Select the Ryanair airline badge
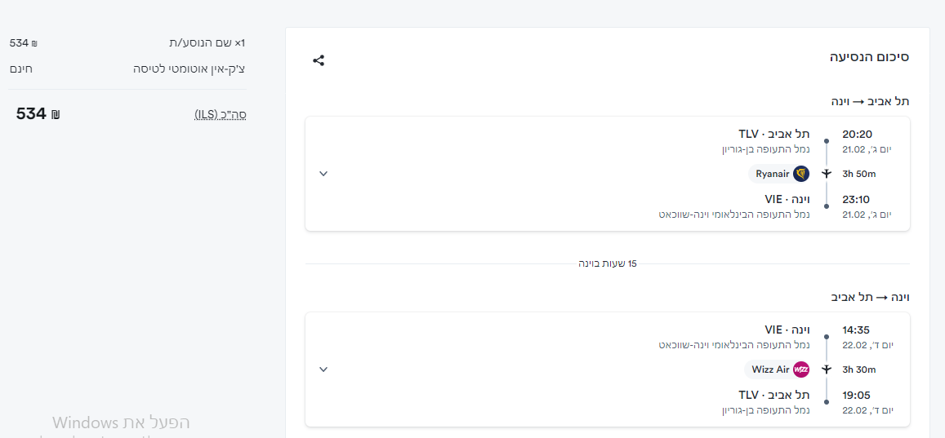Image resolution: width=945 pixels, height=438 pixels. [x=772, y=174]
